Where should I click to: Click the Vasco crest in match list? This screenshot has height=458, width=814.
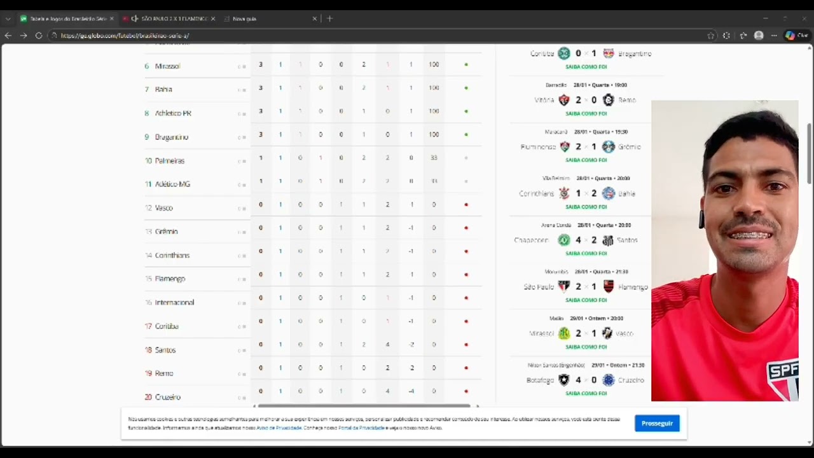click(608, 333)
